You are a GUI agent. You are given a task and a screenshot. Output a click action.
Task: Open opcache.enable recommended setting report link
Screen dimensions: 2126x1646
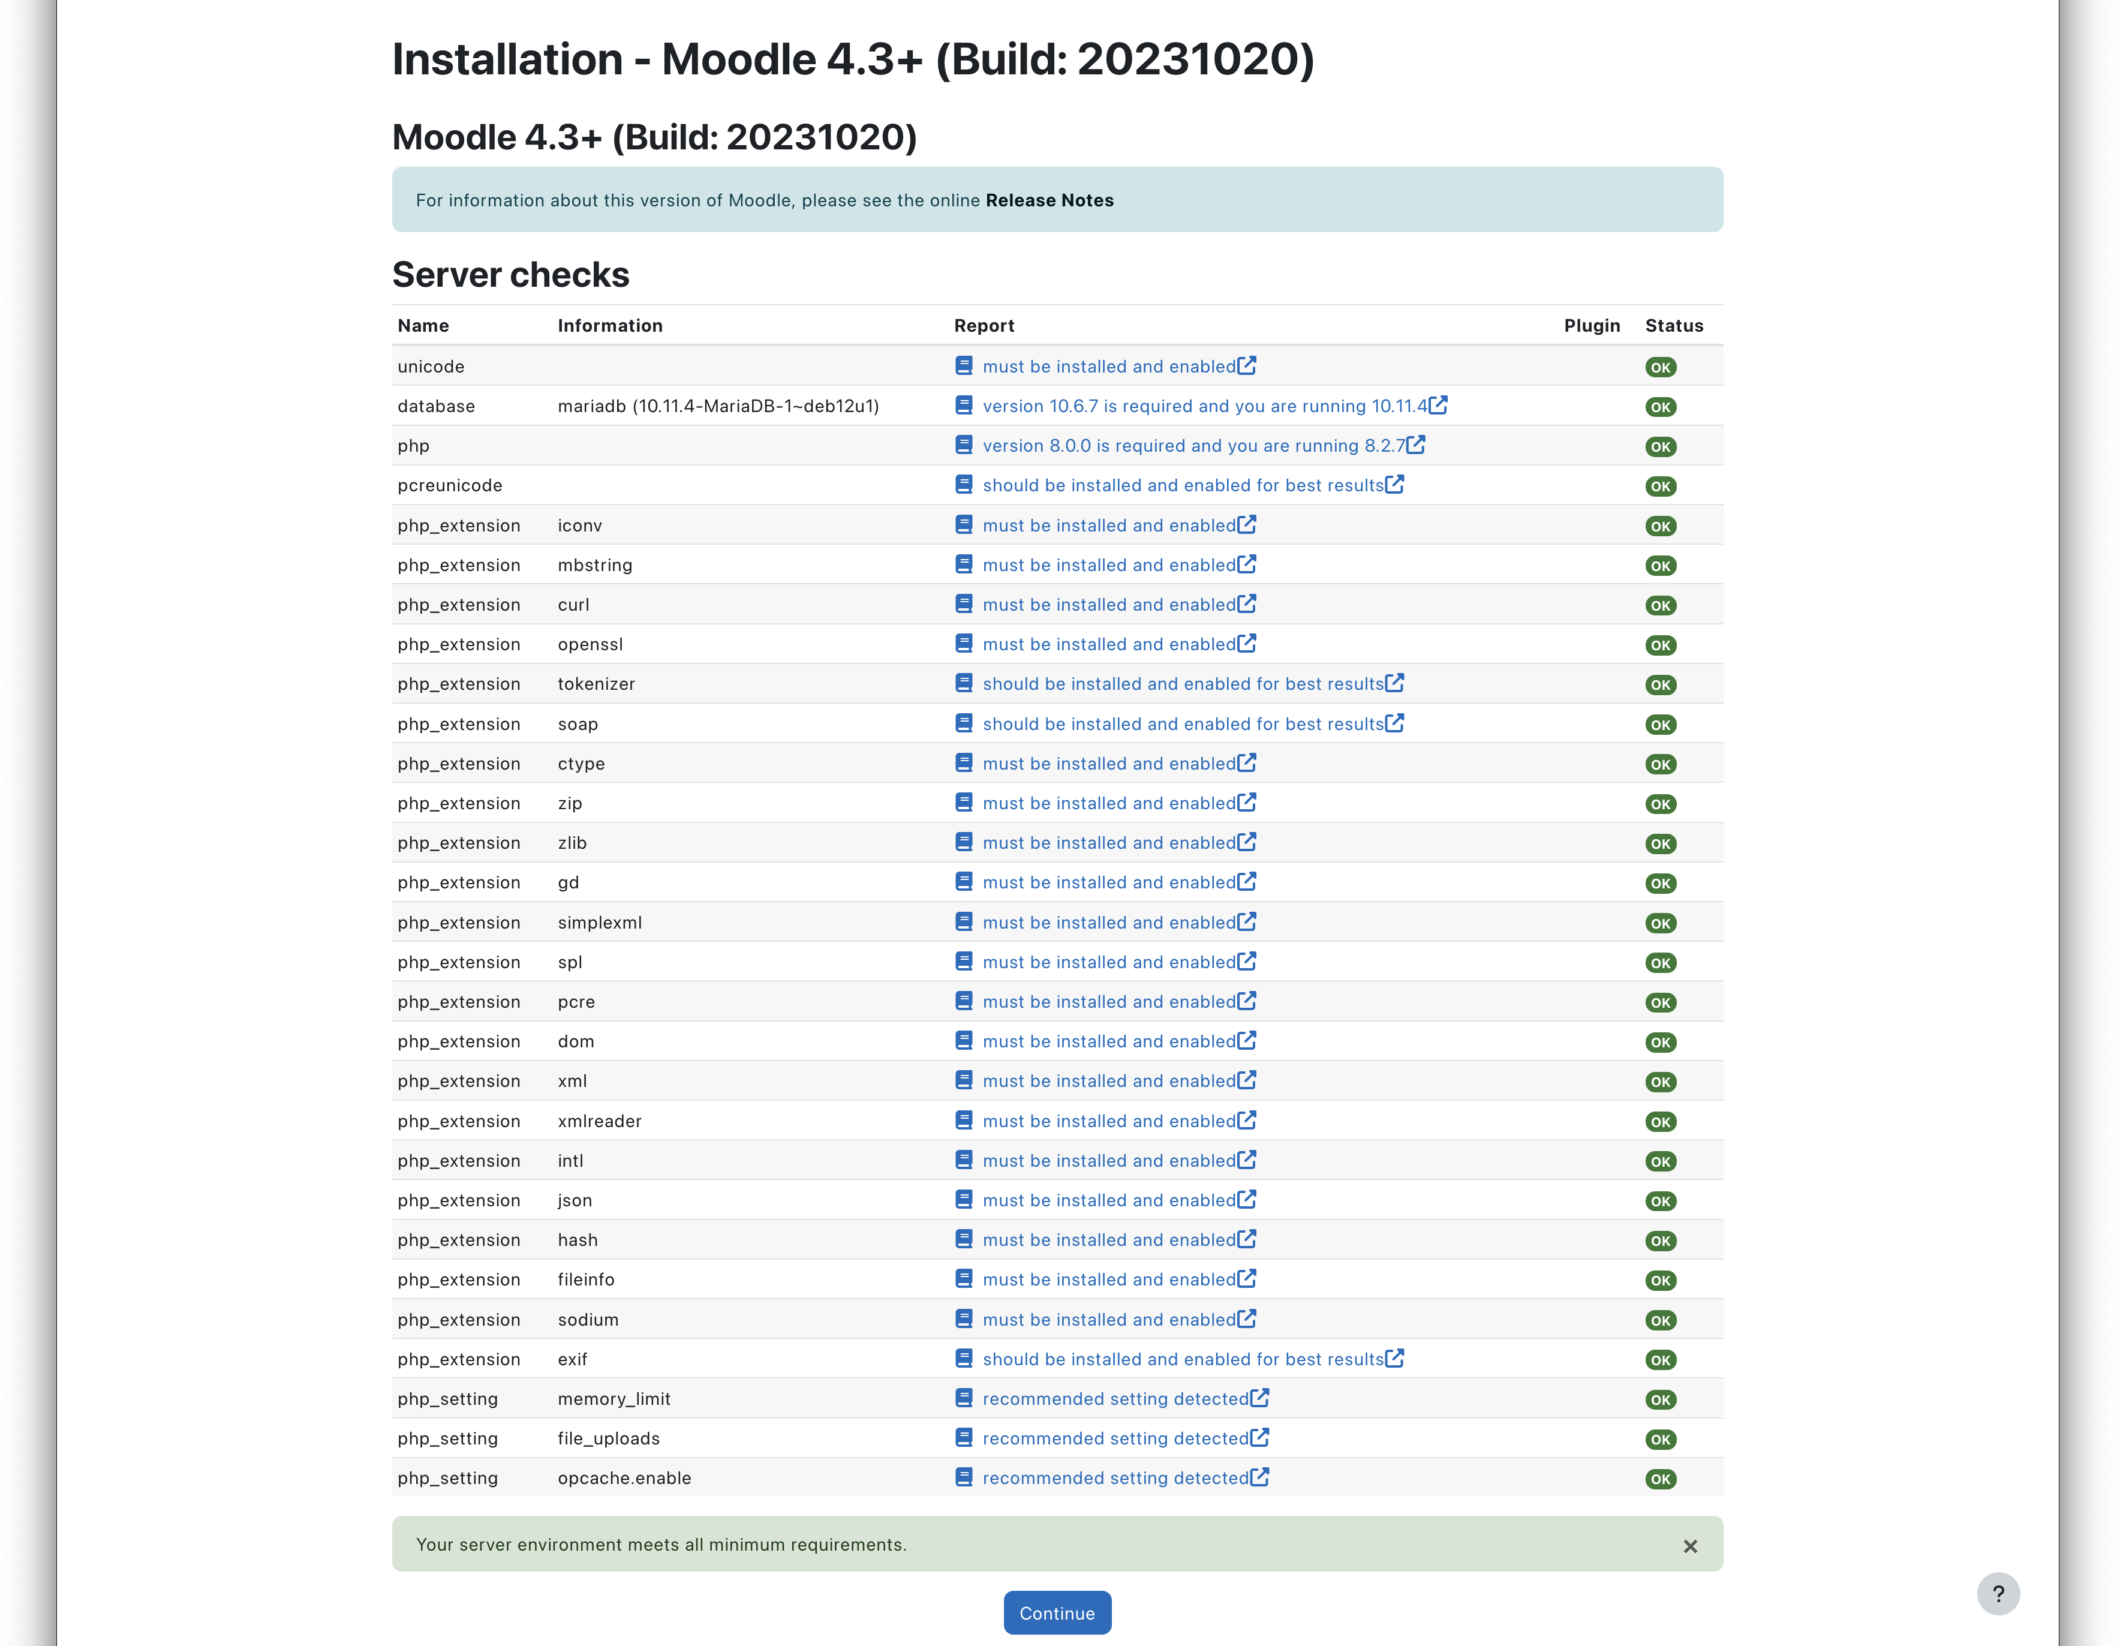click(1115, 1479)
